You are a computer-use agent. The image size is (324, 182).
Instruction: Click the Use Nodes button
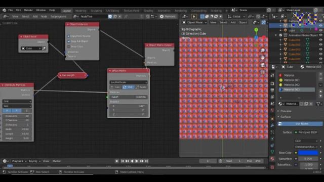[x=300, y=124]
